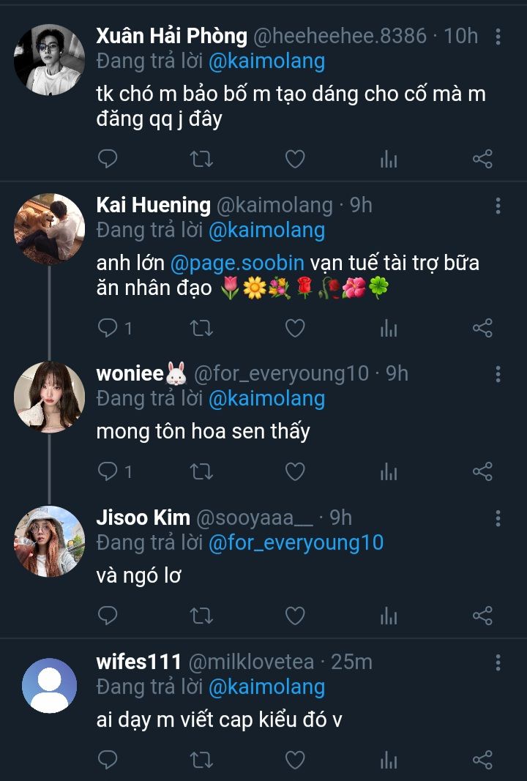The width and height of the screenshot is (527, 781).
Task: Expand options menu for wifes111's tweet
Action: [498, 662]
